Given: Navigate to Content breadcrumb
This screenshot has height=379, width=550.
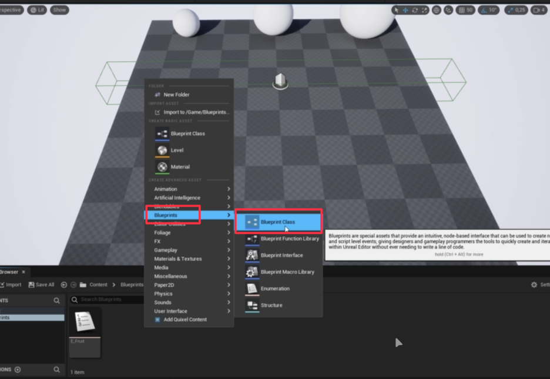Looking at the screenshot, I should (x=98, y=284).
